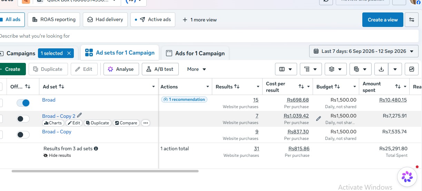Open the breakdown dropdown button
The height and width of the screenshot is (191, 422).
(311, 69)
